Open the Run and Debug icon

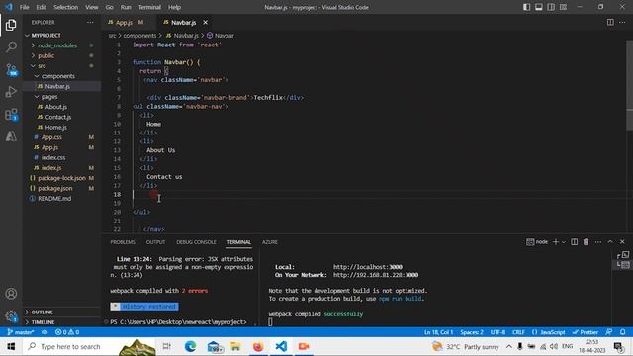[x=11, y=92]
